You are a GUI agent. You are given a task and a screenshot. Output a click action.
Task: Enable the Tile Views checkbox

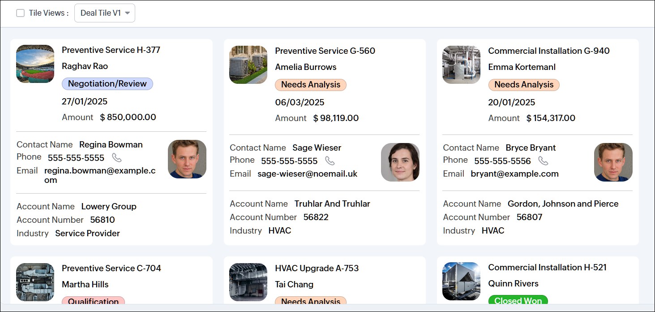[x=20, y=13]
